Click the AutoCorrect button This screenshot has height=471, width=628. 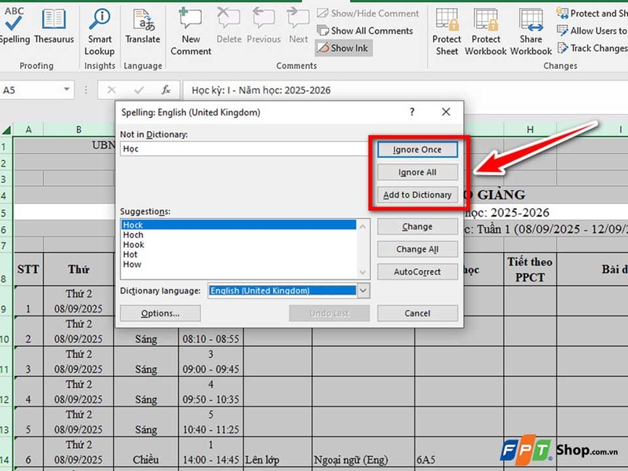418,272
